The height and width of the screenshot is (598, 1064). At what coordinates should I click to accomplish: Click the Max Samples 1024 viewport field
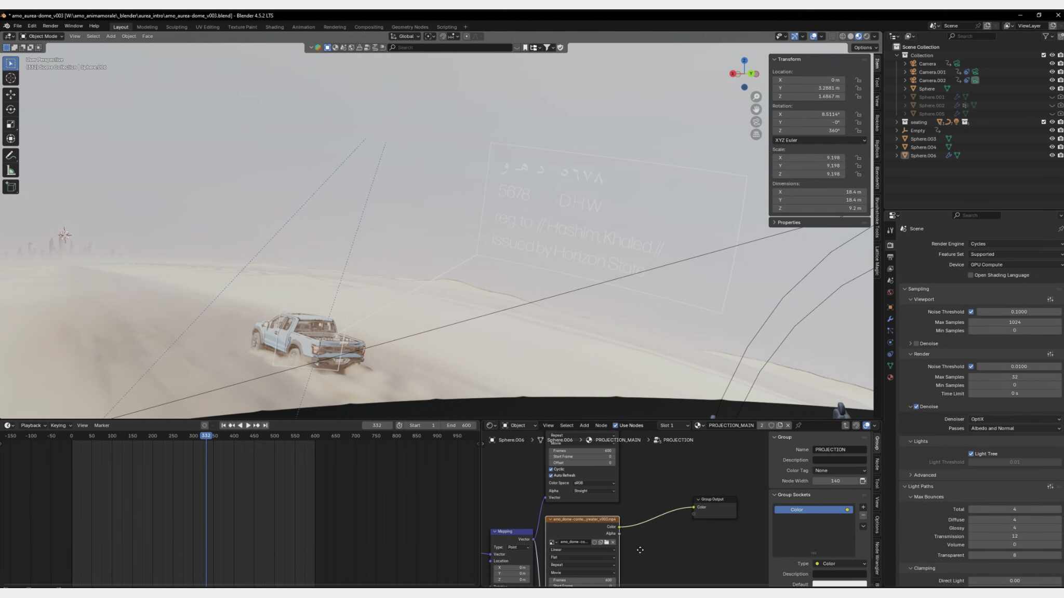1014,322
